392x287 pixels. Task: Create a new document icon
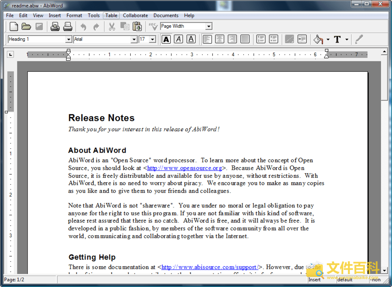click(14, 26)
